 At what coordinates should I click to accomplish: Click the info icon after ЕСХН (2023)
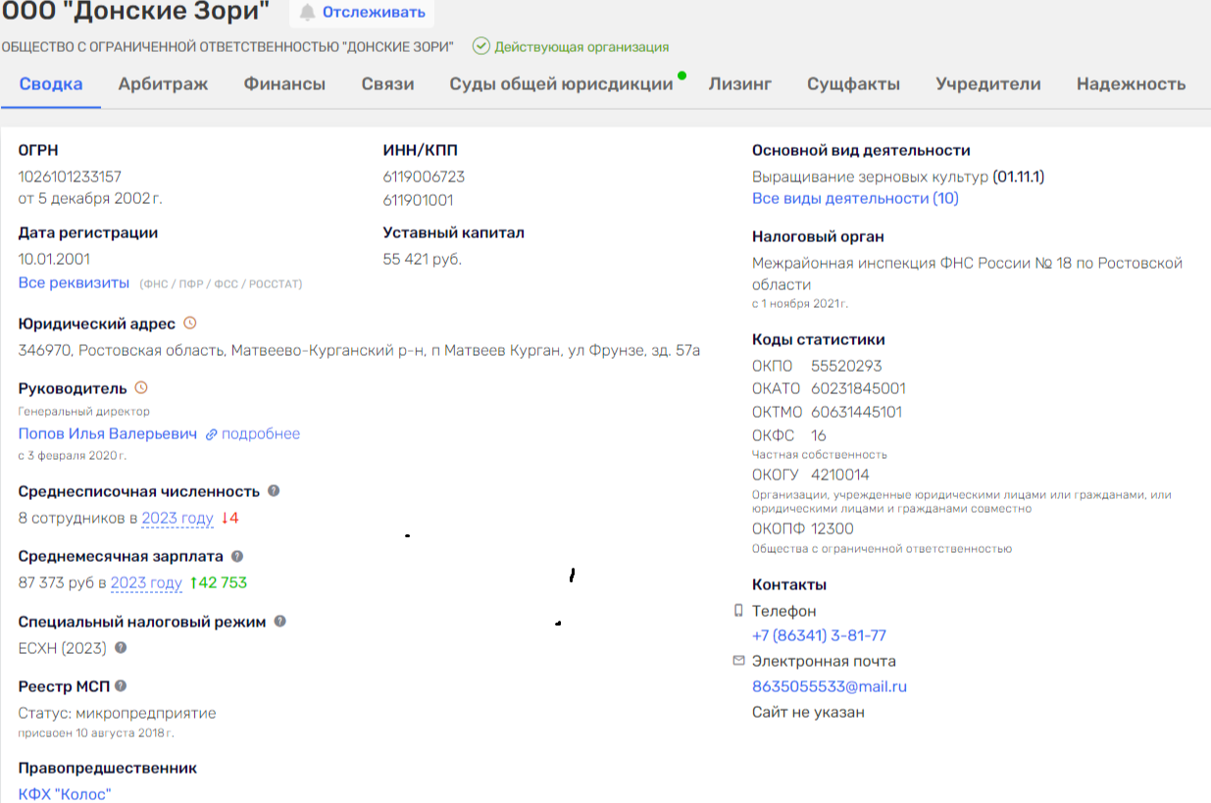(121, 647)
